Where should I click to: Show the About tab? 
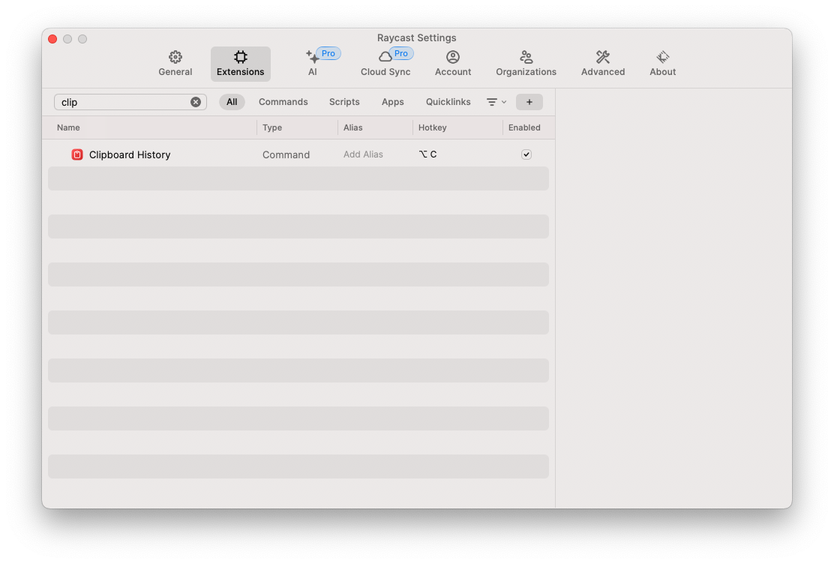click(x=662, y=64)
